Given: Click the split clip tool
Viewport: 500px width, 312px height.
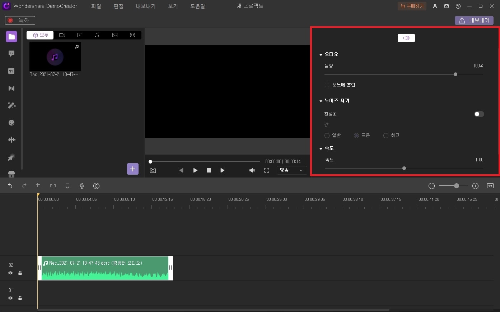Looking at the screenshot, I should tap(53, 186).
